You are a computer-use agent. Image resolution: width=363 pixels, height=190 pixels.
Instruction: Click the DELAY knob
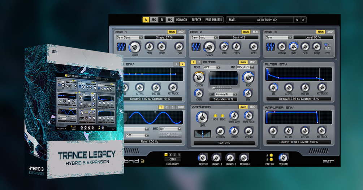[x=234, y=131]
